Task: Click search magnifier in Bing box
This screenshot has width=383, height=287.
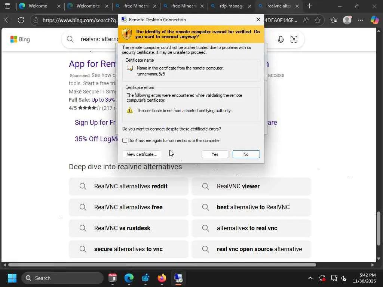Action: [x=70, y=39]
